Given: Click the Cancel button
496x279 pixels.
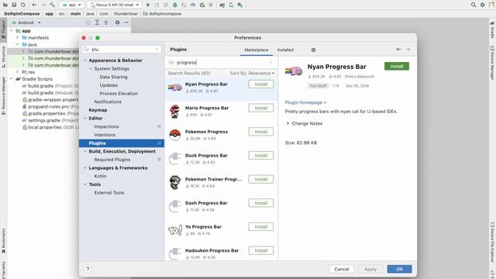Looking at the screenshot, I should 342,269.
